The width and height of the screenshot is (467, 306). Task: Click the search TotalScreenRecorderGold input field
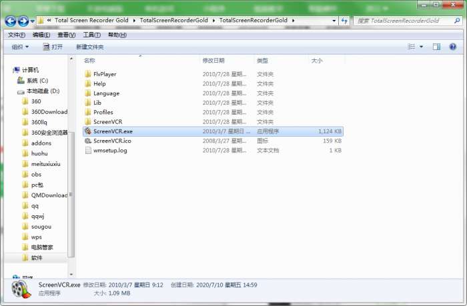click(x=404, y=21)
